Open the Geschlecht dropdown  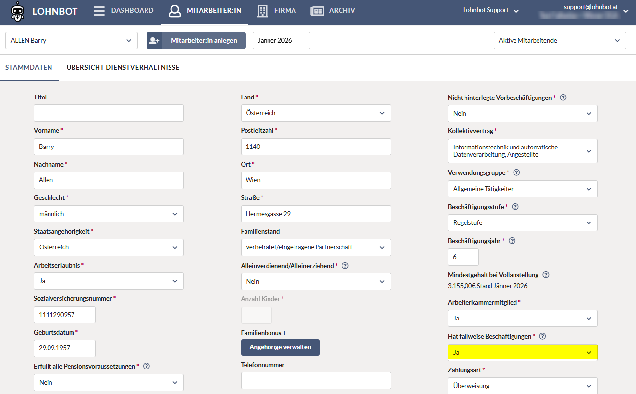coord(109,214)
